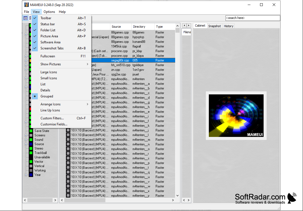This screenshot has width=303, height=211.
Task: Click the game list vertical scrollbar thumb
Action: pyautogui.click(x=177, y=30)
